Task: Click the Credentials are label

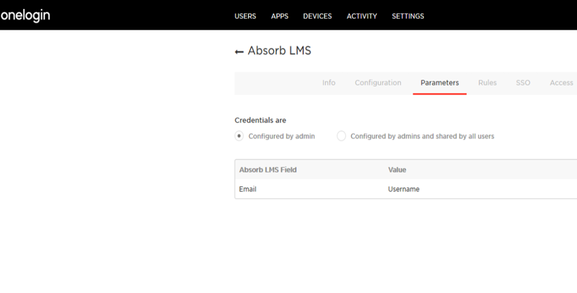Action: (x=260, y=120)
